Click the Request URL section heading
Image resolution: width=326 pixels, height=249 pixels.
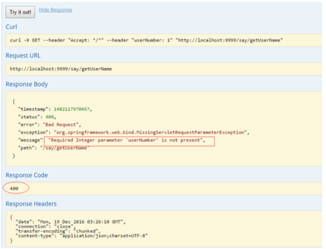coord(23,55)
